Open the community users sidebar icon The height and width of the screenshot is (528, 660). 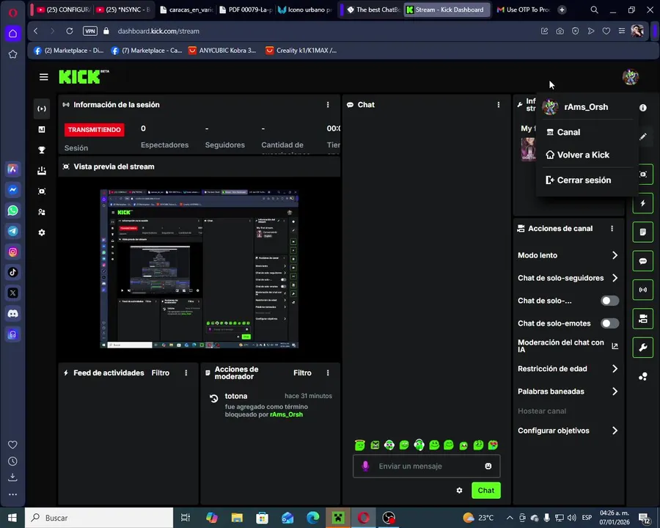coord(42,212)
